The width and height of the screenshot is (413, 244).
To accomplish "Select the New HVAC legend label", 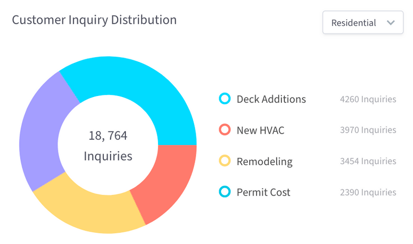I will coord(260,130).
